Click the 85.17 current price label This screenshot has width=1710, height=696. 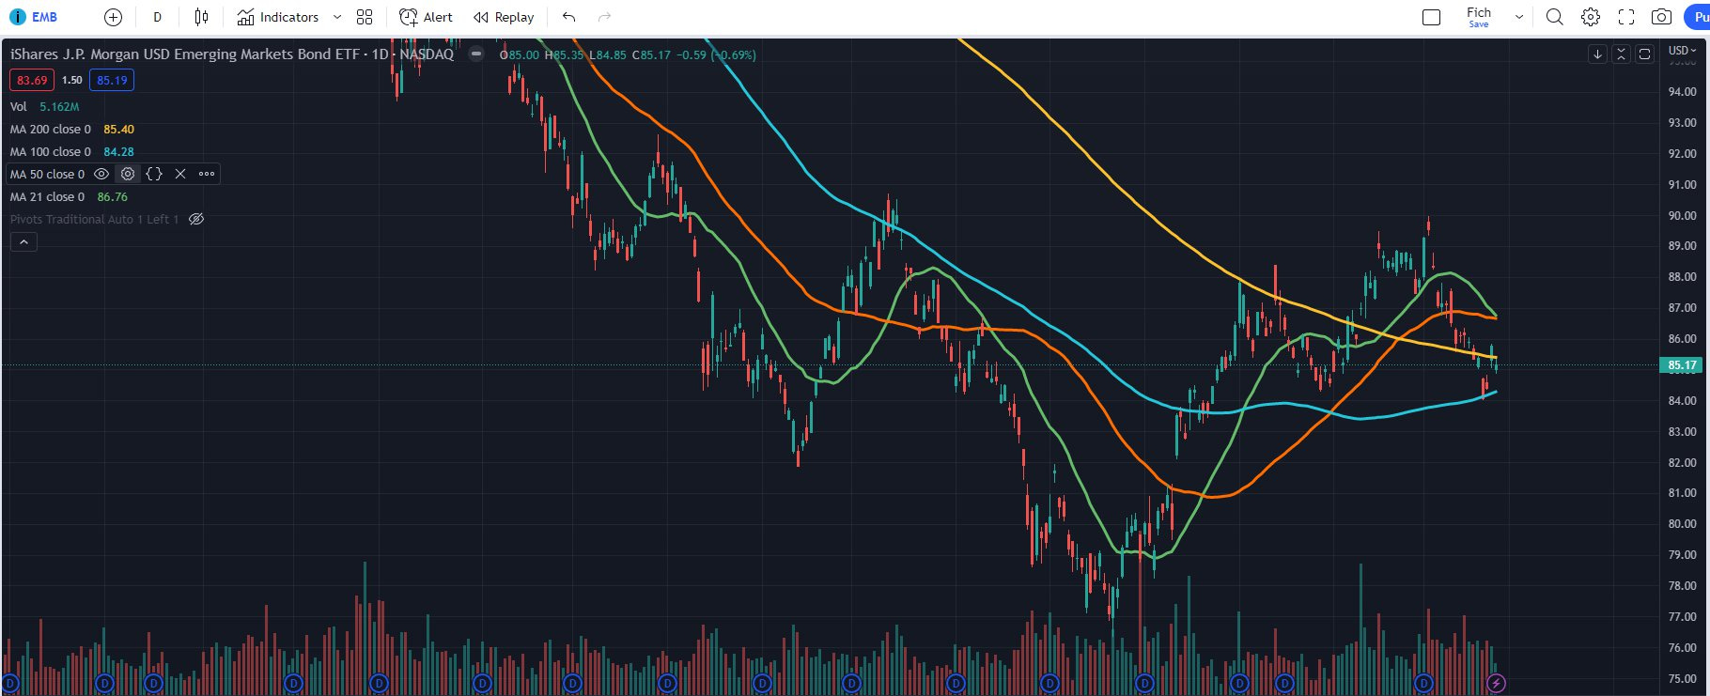click(x=1682, y=365)
